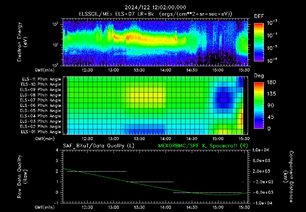The width and height of the screenshot is (306, 212).
Task: Select the ELS-04 Pitch Angle row label
Action: [x=41, y=116]
